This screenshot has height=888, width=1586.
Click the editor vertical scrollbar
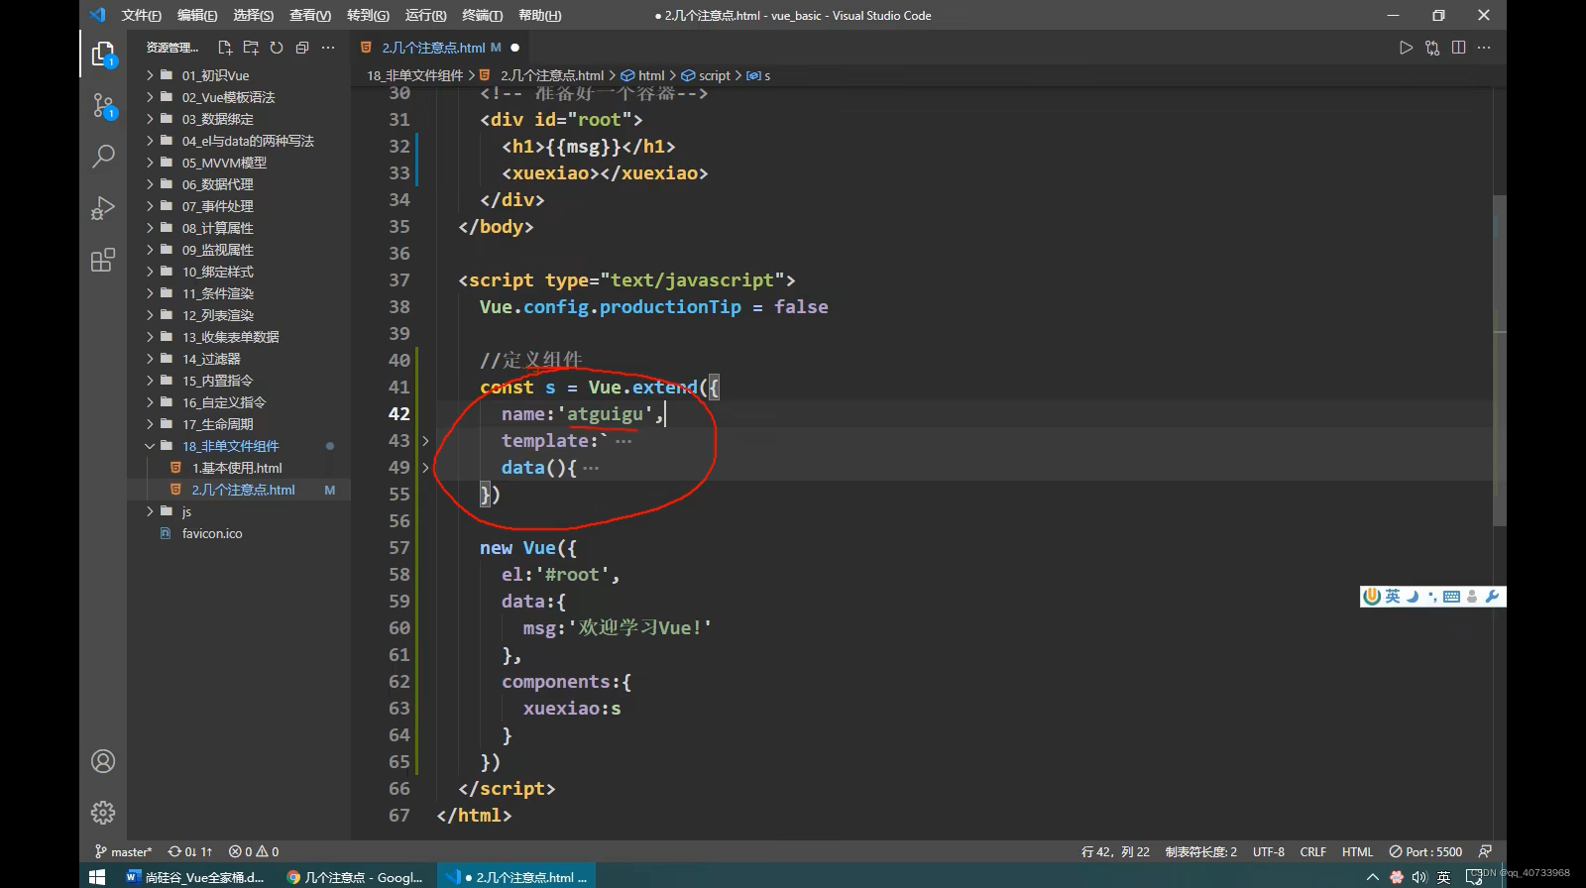[1500, 361]
